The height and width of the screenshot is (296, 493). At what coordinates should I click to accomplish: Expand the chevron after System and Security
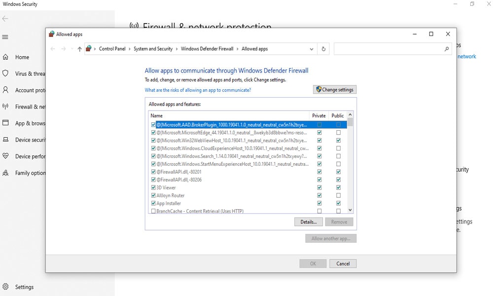pos(176,49)
